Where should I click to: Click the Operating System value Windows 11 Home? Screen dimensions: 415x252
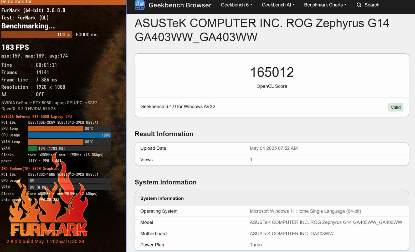point(305,211)
